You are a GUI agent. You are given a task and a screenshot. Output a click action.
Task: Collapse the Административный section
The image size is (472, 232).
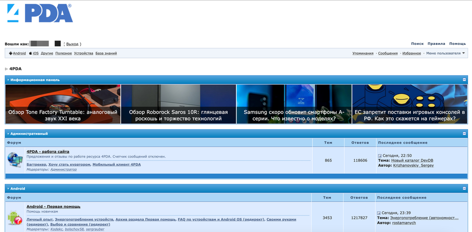coord(464,133)
